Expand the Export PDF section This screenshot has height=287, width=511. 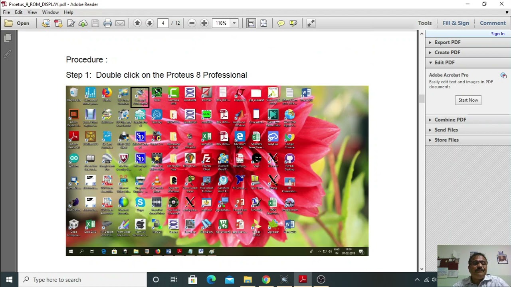pyautogui.click(x=468, y=42)
